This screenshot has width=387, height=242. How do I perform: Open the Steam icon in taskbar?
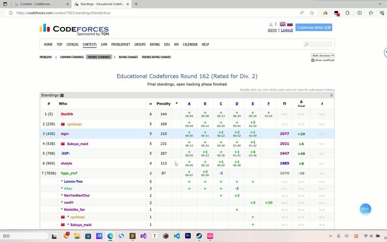pyautogui.click(x=199, y=236)
